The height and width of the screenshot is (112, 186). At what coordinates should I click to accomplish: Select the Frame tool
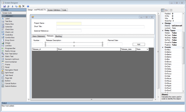14,65
